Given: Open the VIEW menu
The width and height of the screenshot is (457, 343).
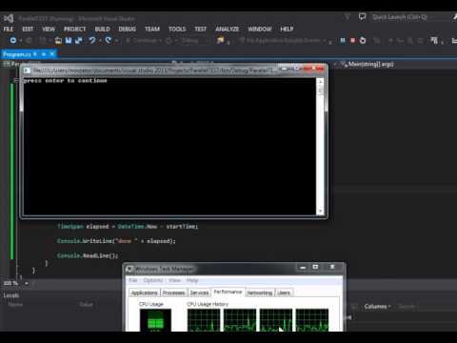Looking at the screenshot, I should click(49, 29).
